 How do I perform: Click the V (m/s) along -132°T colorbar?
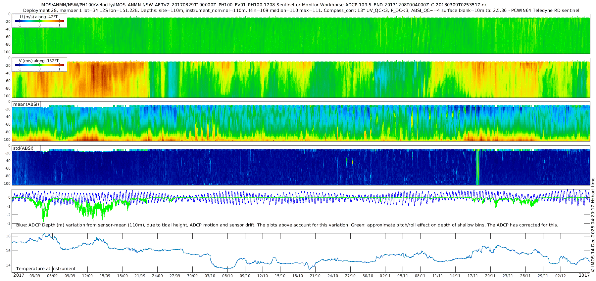[x=39, y=65]
